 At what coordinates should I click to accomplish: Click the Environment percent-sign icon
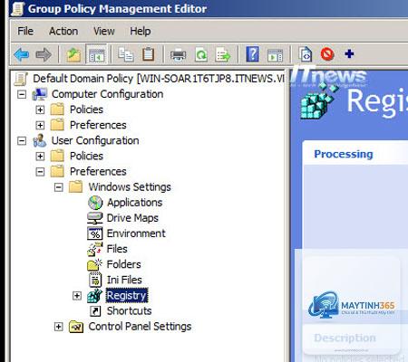point(95,233)
